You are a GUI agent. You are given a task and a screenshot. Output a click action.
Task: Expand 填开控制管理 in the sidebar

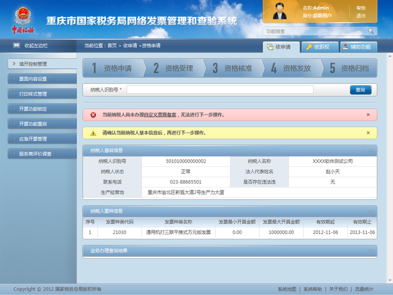pos(42,64)
